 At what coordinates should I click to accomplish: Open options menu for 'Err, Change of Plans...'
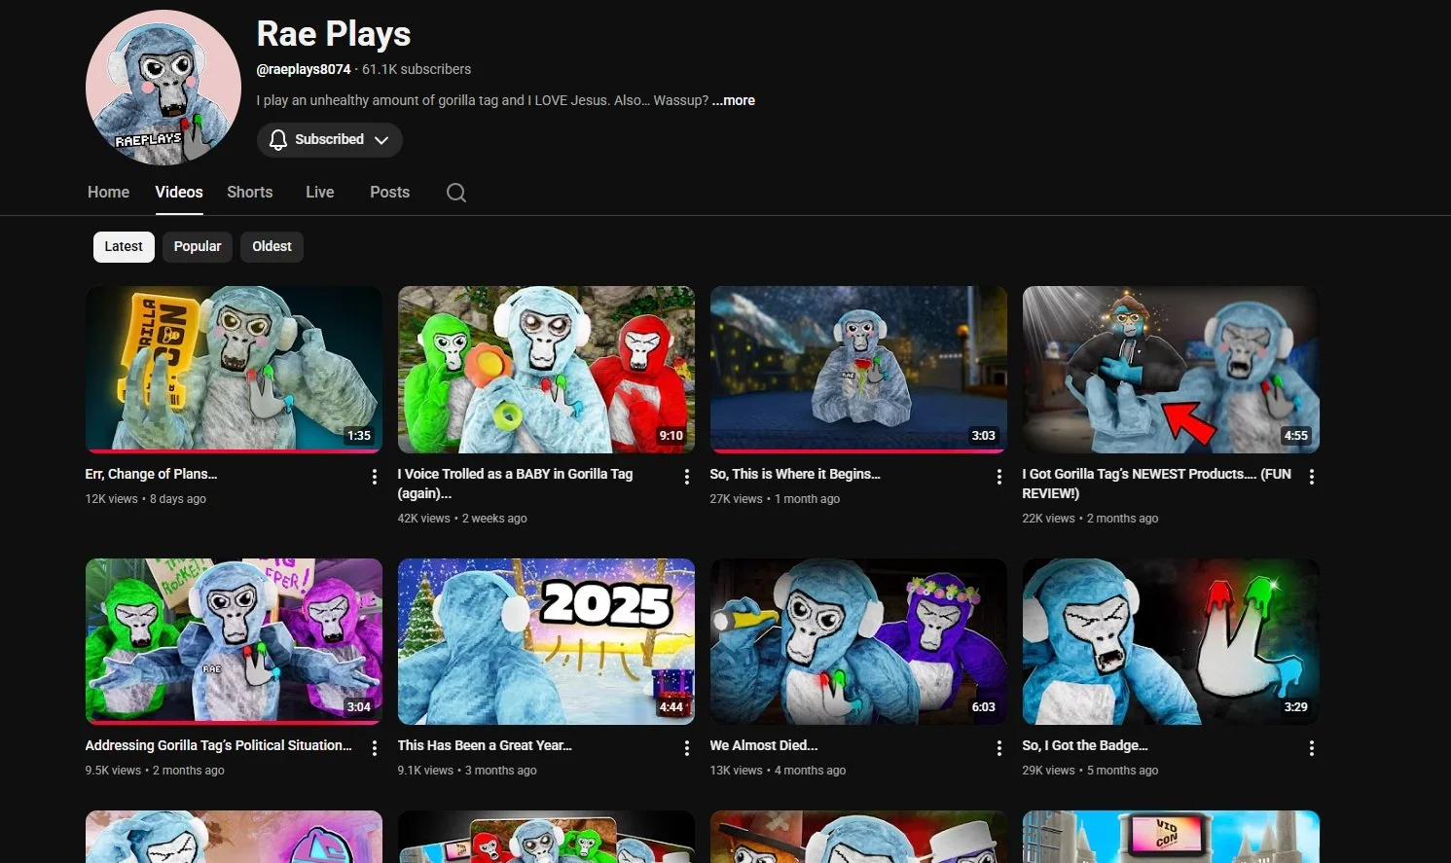(x=374, y=477)
